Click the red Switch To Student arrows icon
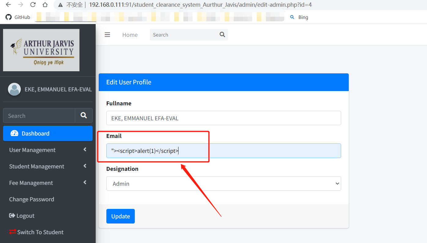Screen dimensions: 427x243 tap(13, 232)
